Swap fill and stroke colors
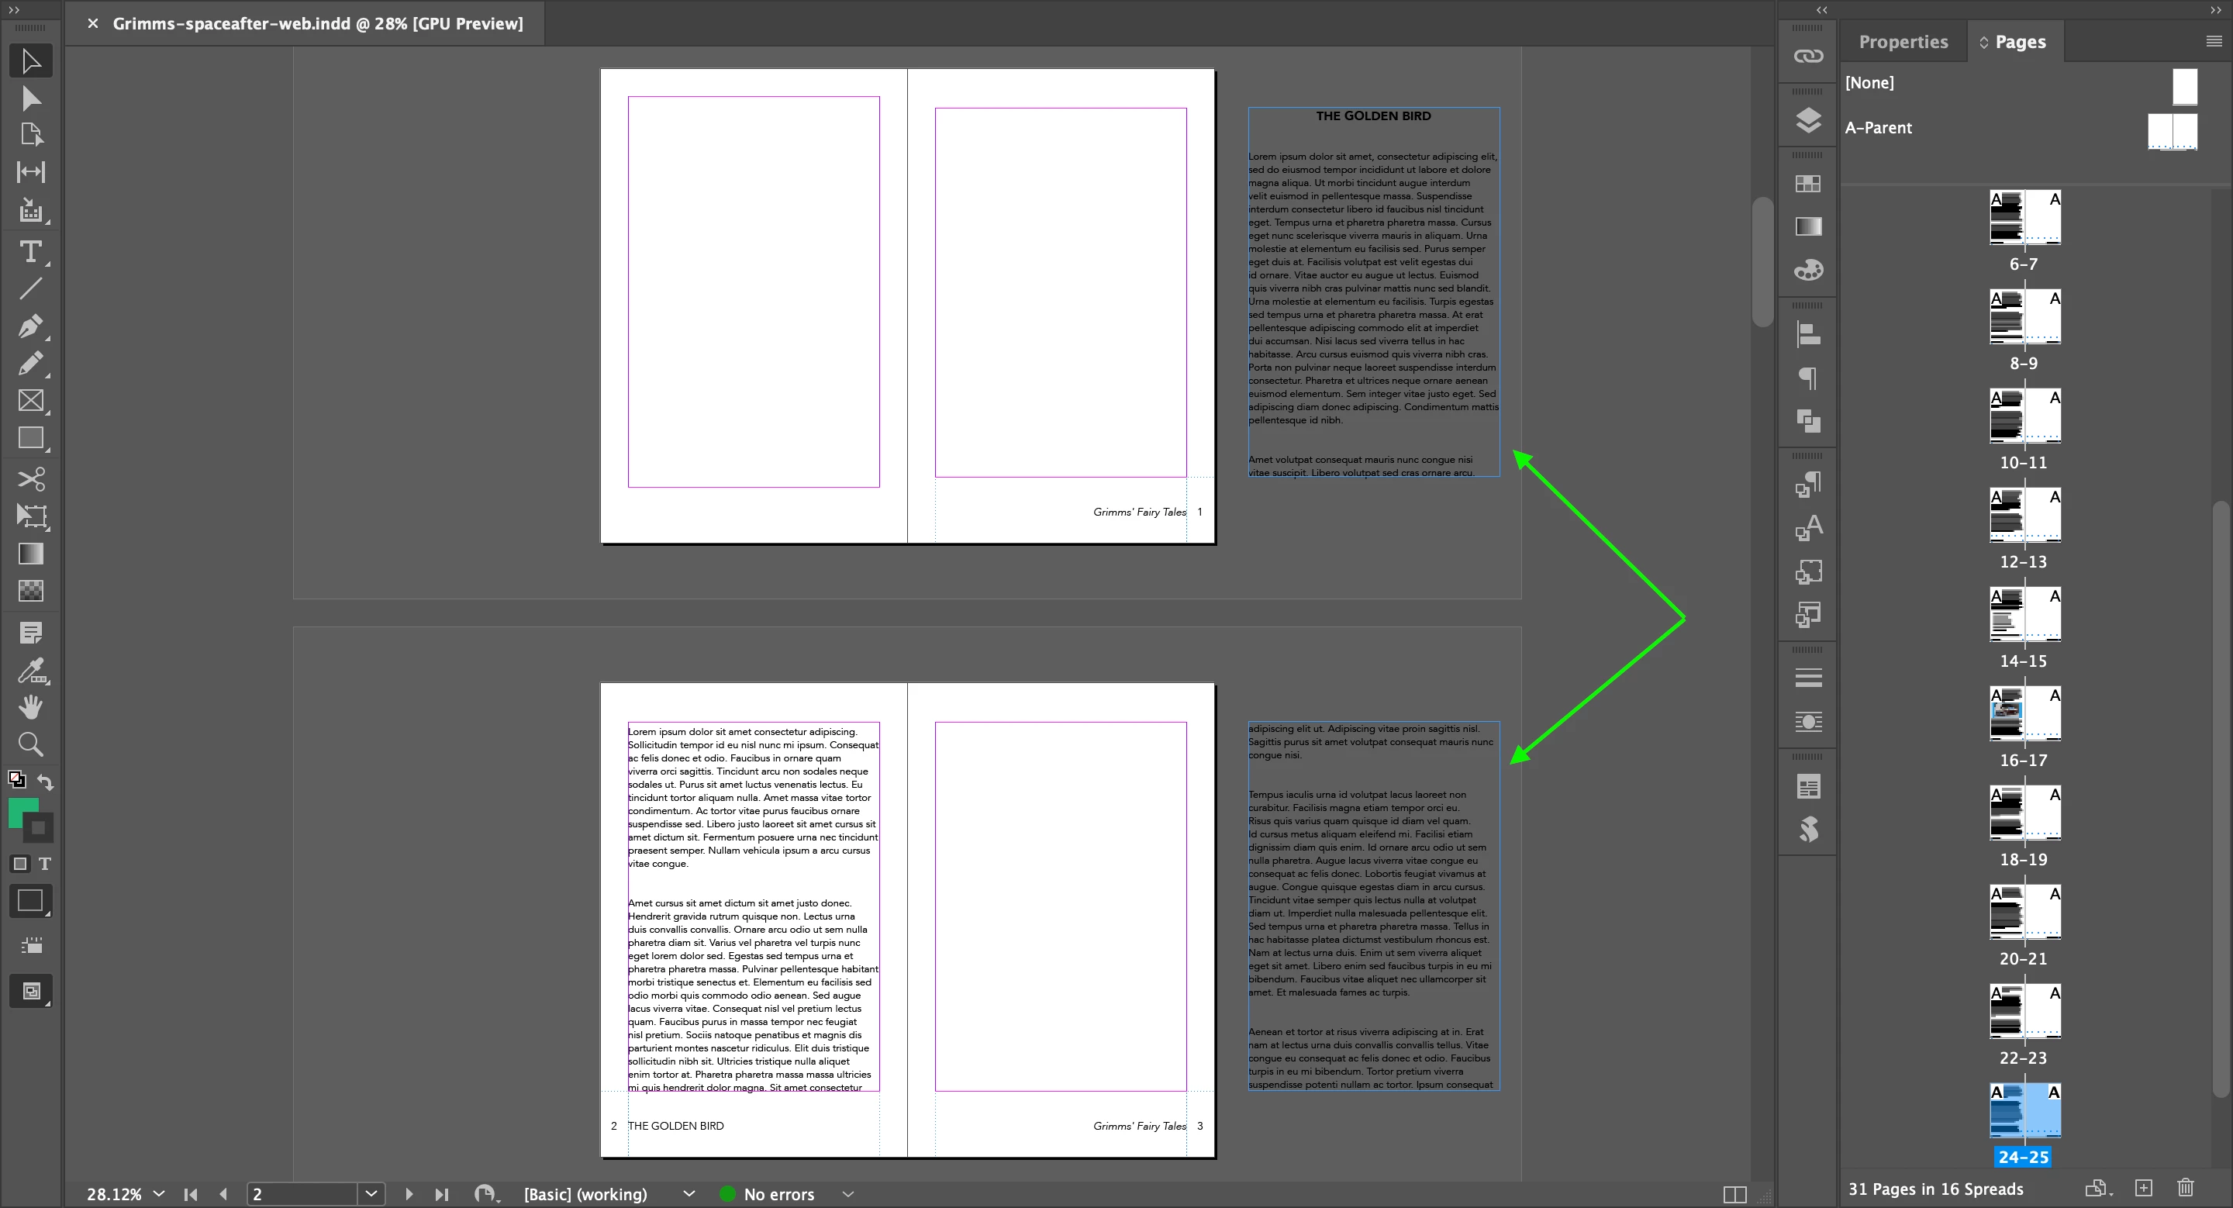 [x=45, y=781]
